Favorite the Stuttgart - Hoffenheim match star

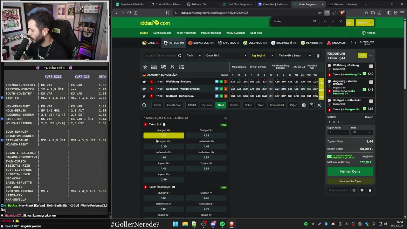144,96
